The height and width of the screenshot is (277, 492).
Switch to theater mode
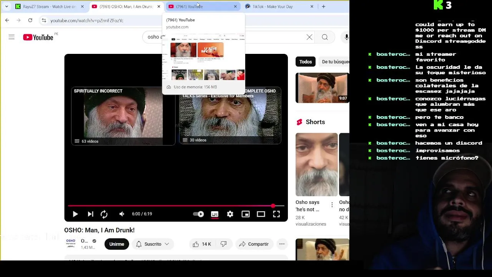click(261, 214)
